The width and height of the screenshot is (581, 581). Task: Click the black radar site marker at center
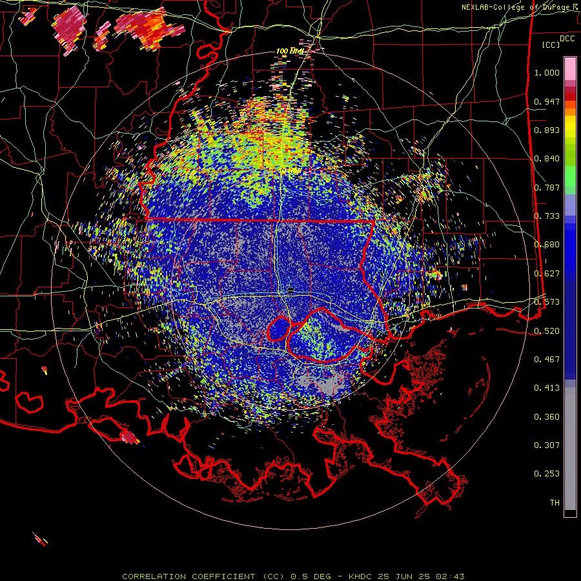click(x=291, y=290)
